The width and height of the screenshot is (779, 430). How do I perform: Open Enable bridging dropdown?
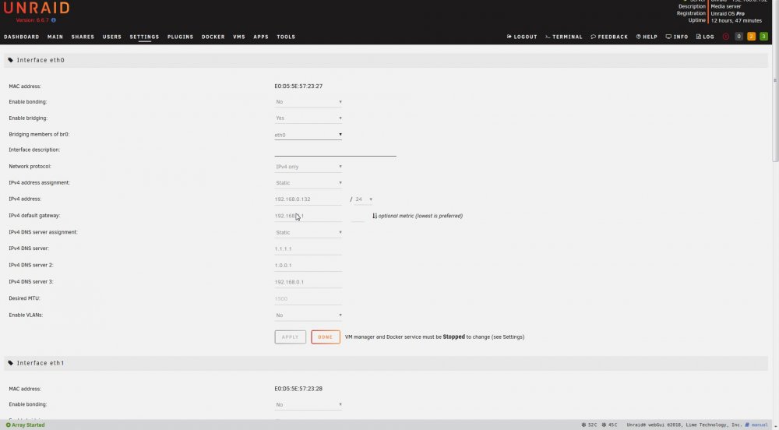tap(308, 118)
